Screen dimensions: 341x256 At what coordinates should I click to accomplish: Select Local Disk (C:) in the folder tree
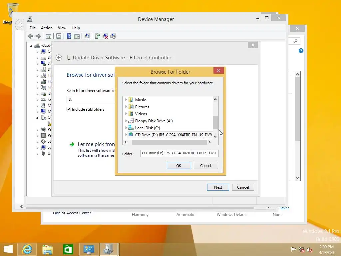point(148,128)
